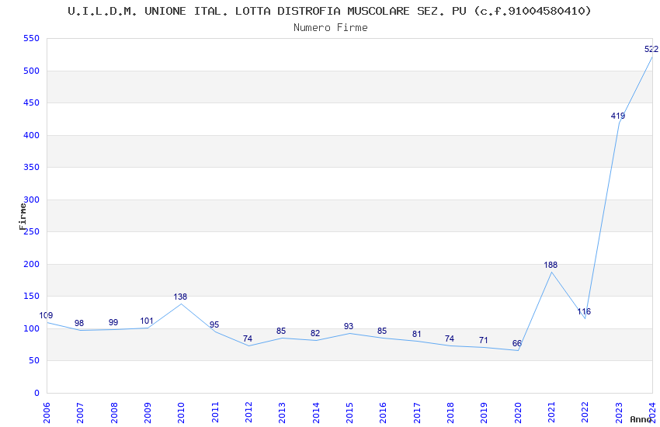Click the 138 data label above 2010
Screen dimensions: 660x427
[180, 297]
